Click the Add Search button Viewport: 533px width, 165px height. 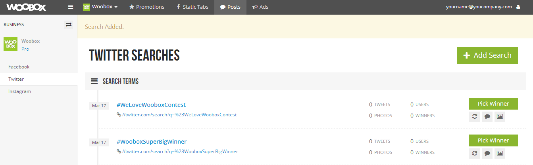click(487, 55)
